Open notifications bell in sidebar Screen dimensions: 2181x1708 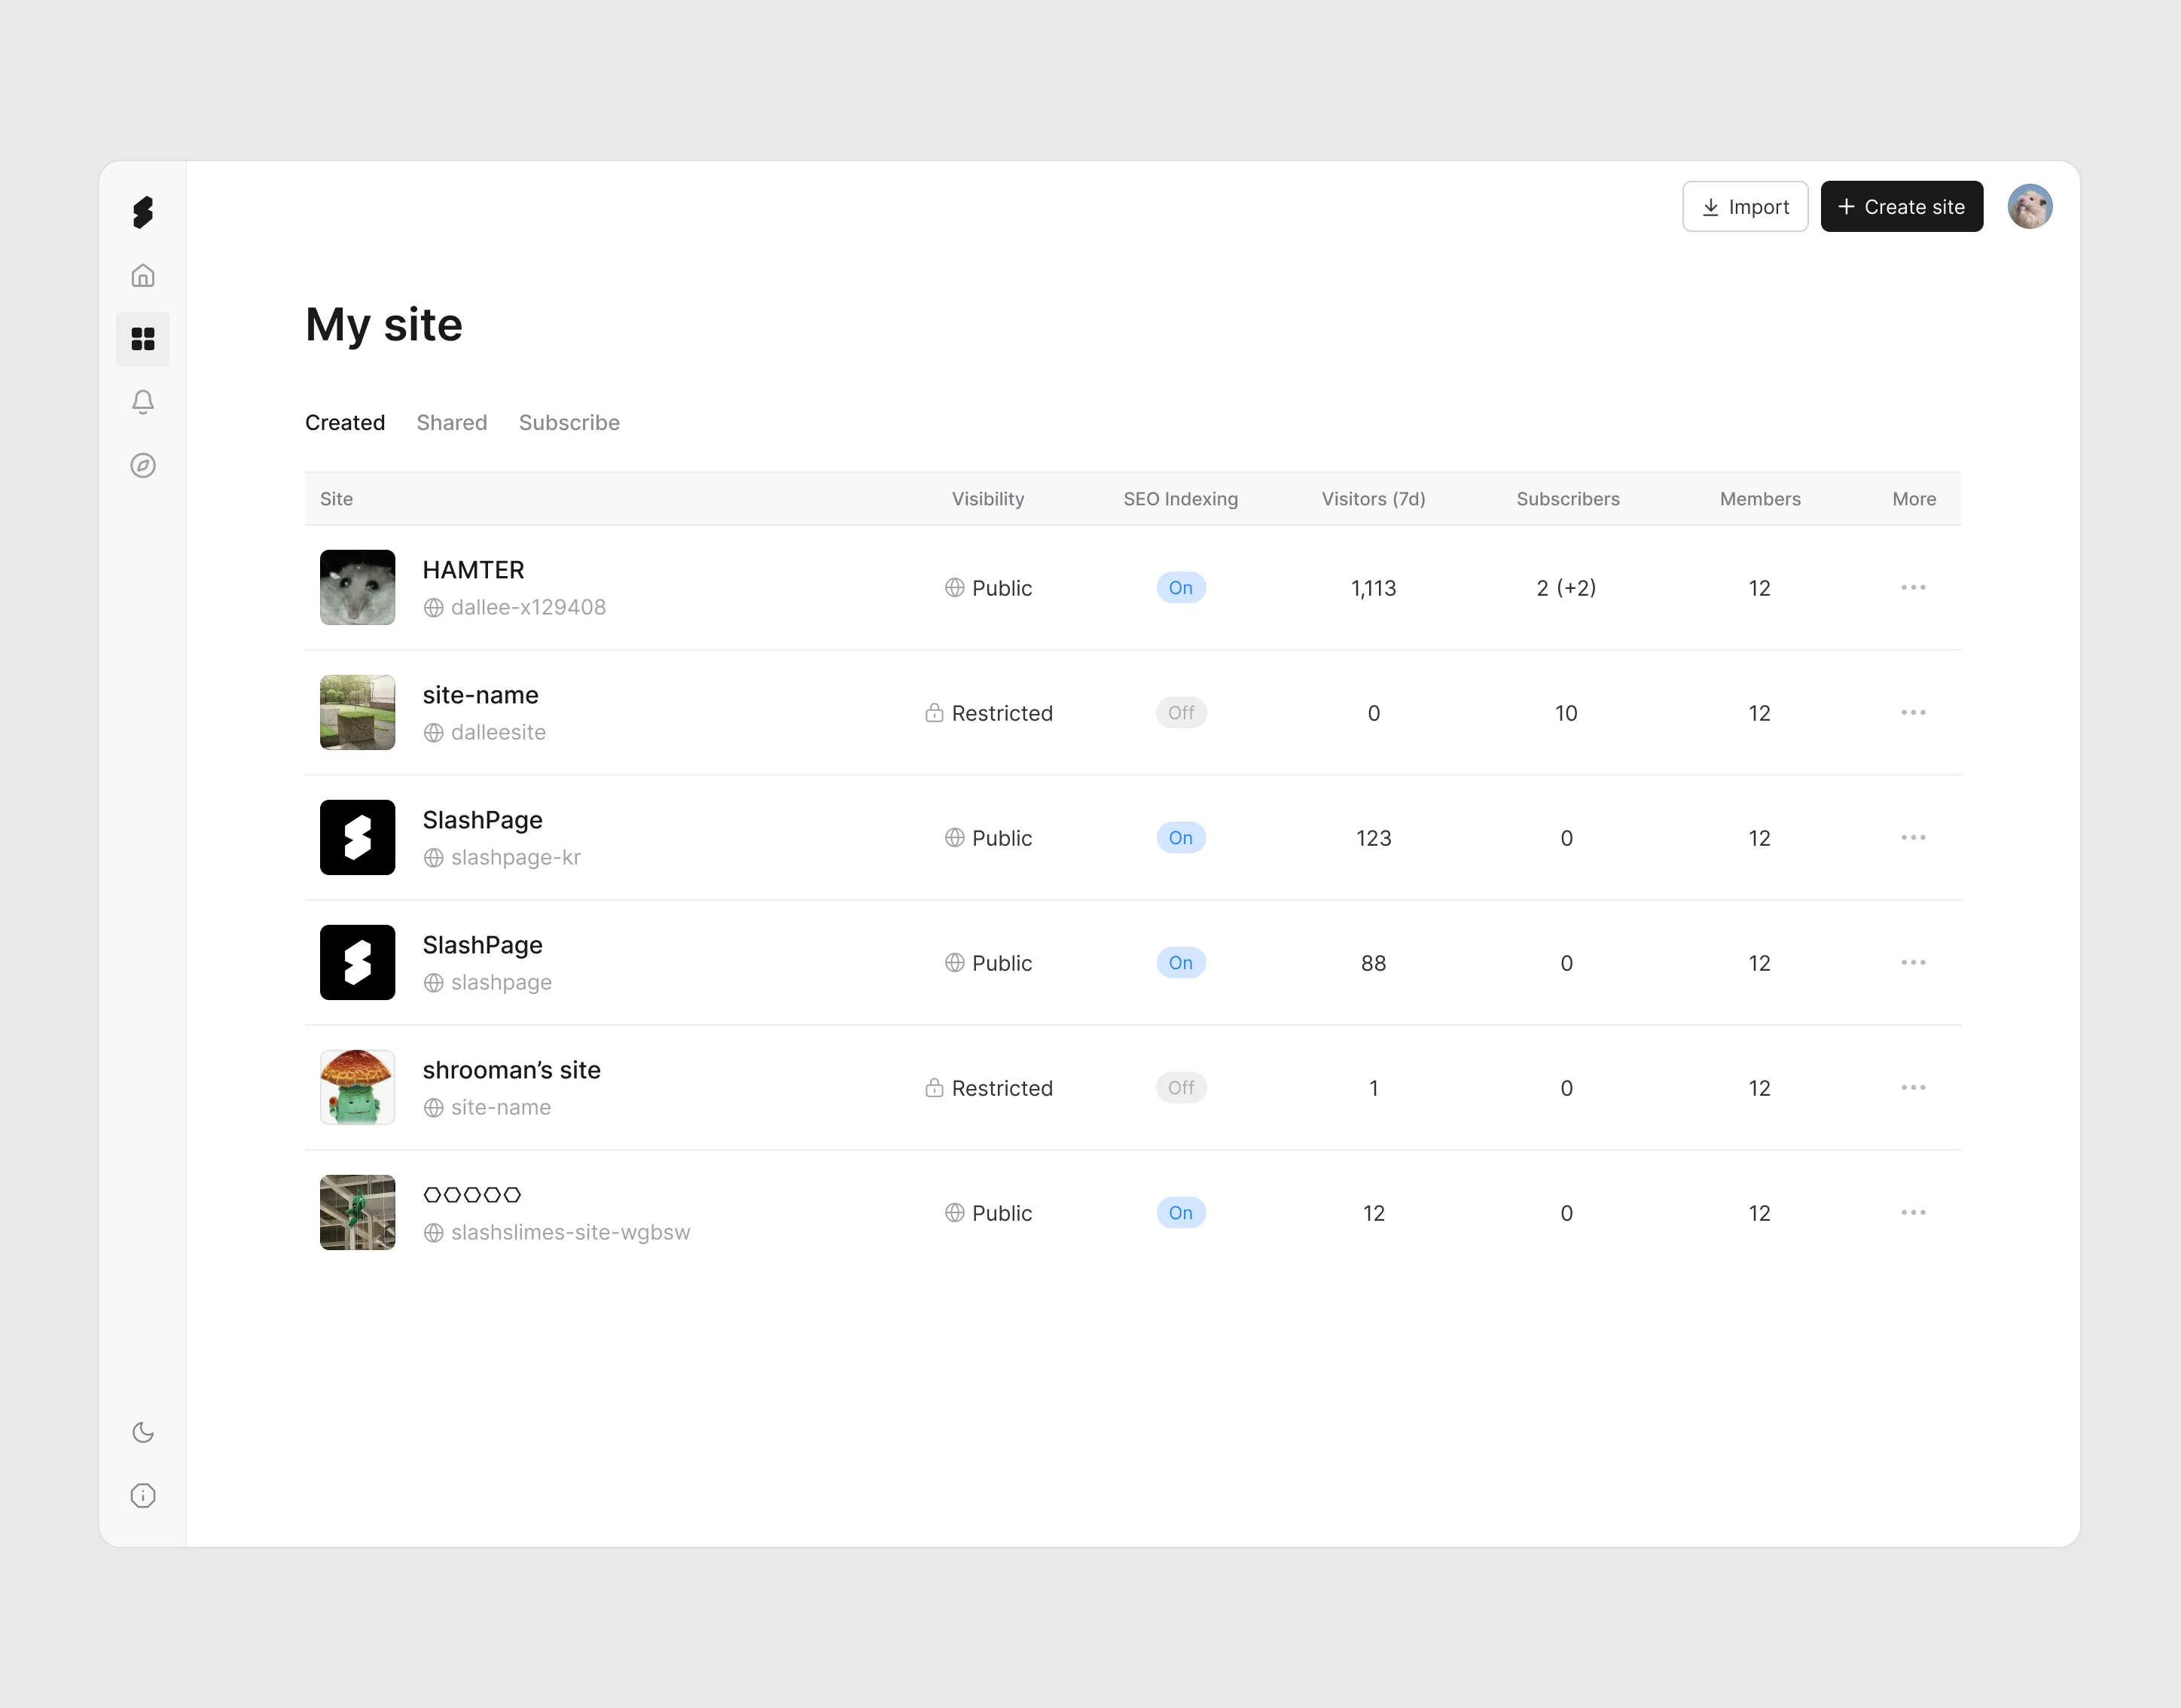tap(143, 402)
